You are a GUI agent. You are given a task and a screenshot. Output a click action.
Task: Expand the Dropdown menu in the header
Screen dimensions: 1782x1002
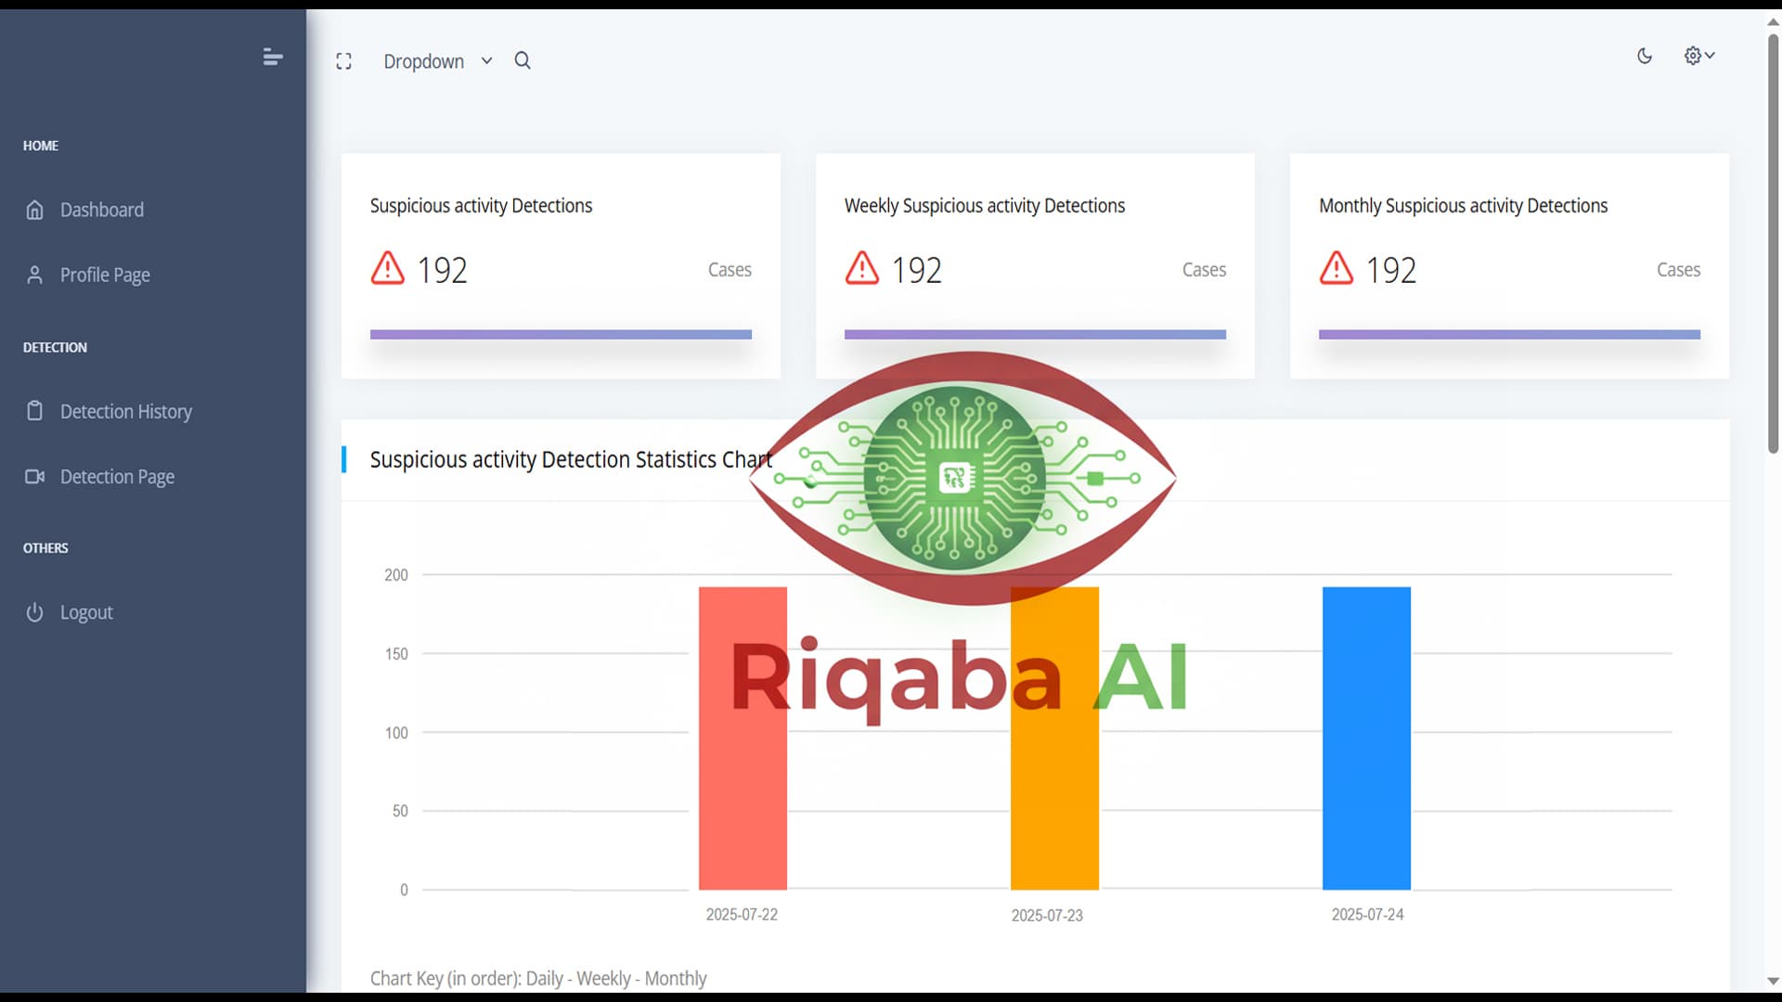[424, 61]
